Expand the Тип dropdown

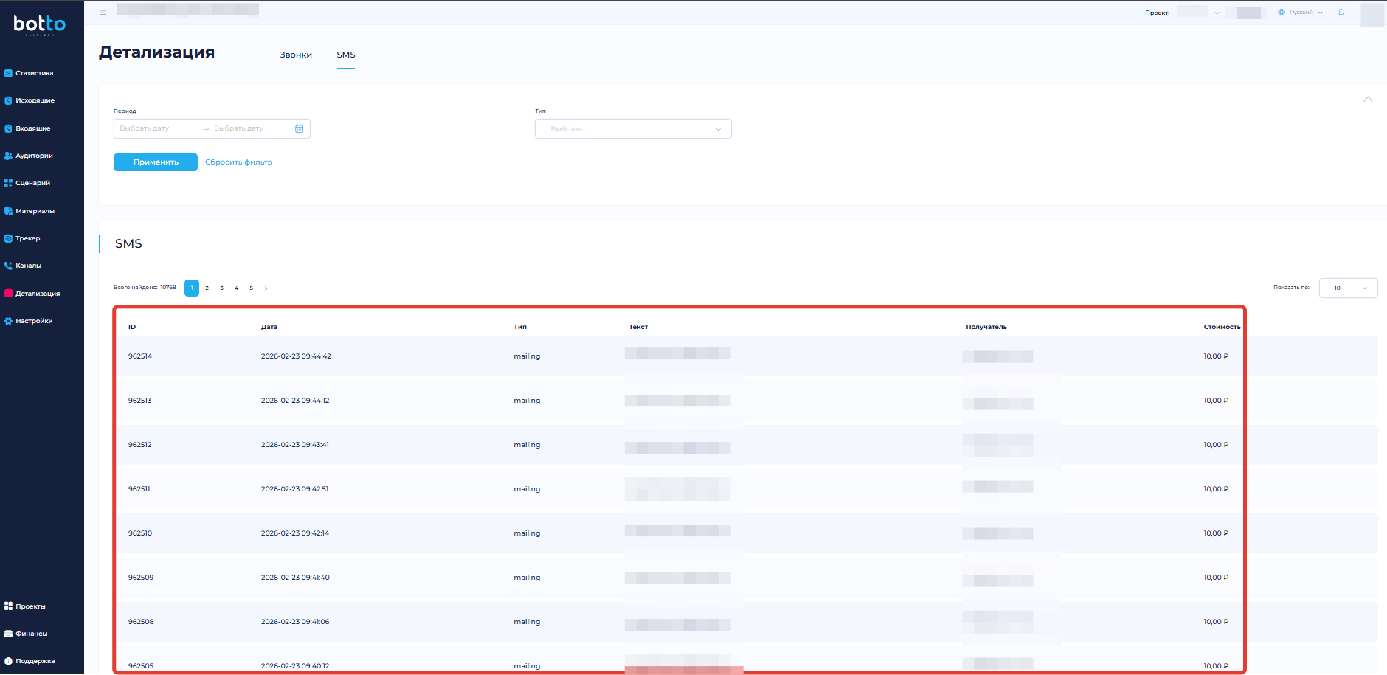tap(633, 129)
